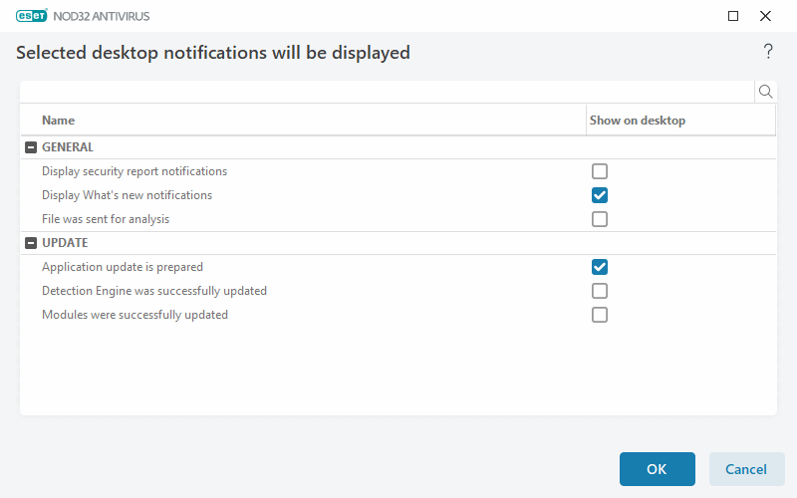
Task: Close the dialog with the X icon
Action: [766, 16]
